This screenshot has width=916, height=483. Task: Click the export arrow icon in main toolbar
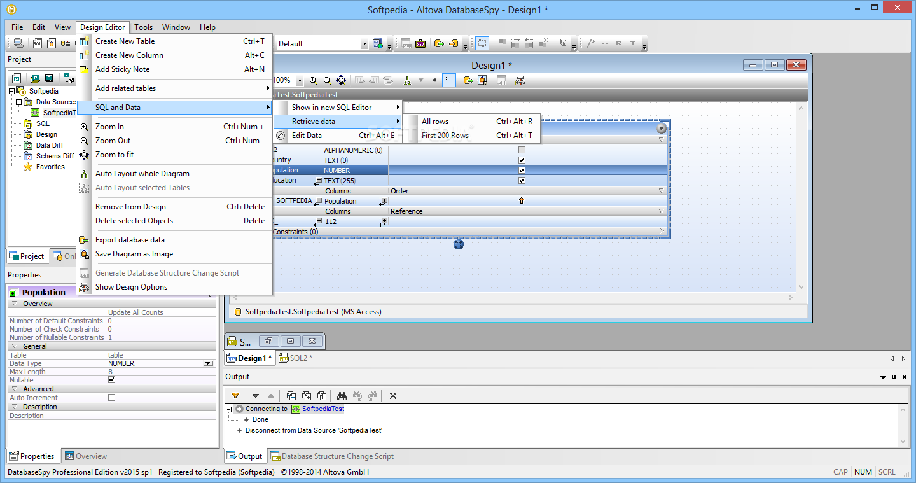click(439, 43)
